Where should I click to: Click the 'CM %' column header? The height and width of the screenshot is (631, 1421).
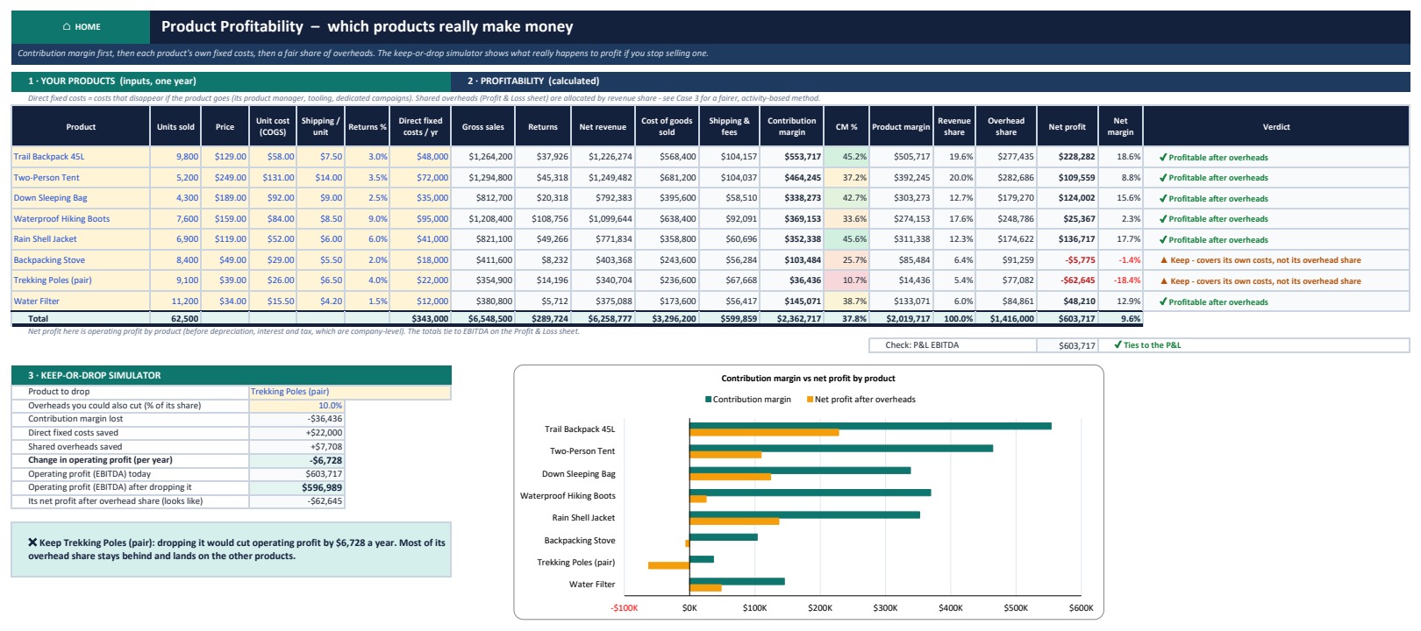[846, 127]
